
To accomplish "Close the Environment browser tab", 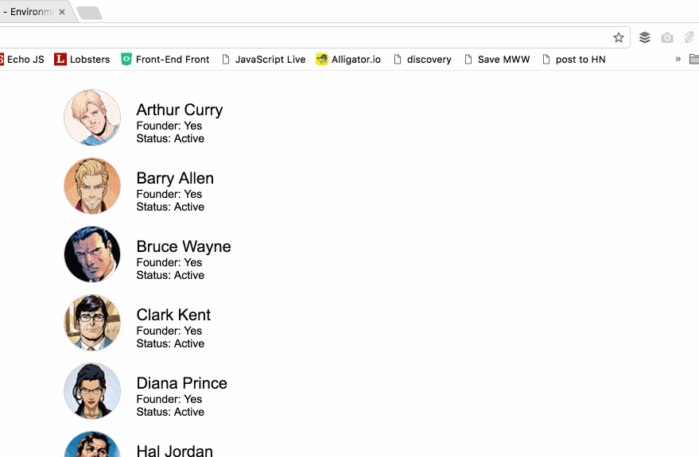I will tap(62, 12).
